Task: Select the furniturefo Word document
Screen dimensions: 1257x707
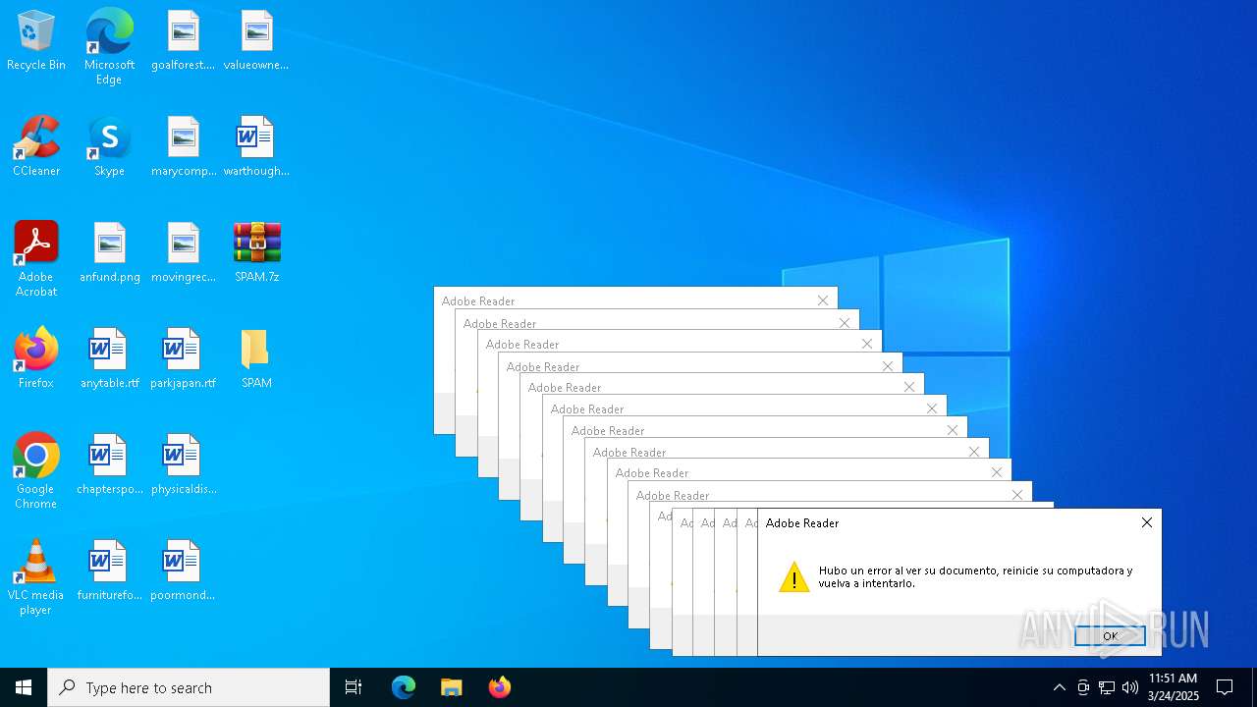Action: pyautogui.click(x=109, y=571)
